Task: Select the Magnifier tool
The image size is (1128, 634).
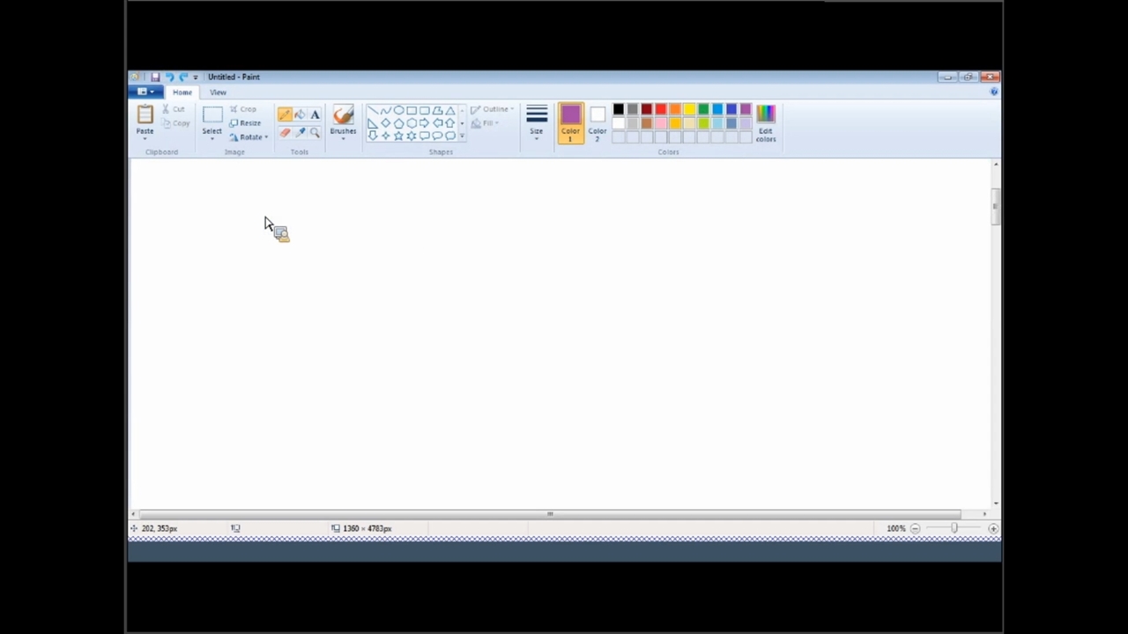Action: tap(315, 133)
